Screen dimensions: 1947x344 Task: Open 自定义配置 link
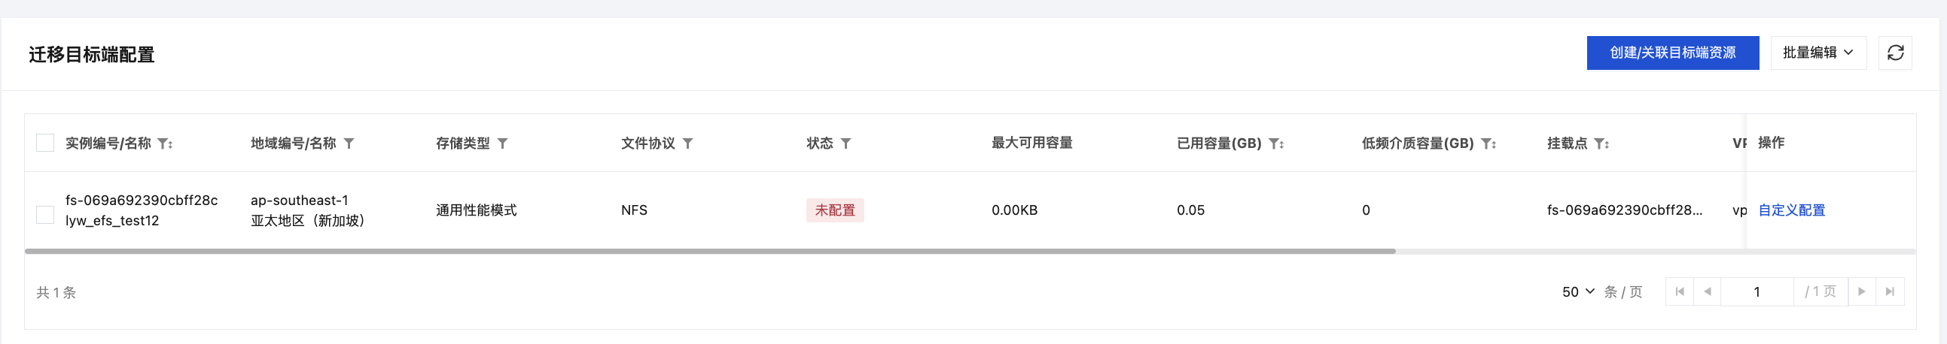(x=1791, y=210)
